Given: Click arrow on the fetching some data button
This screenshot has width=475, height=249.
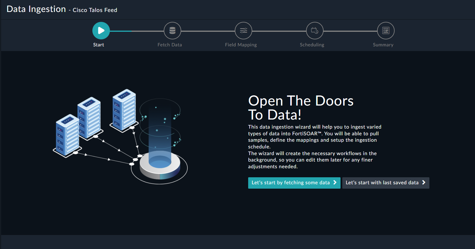Looking at the screenshot, I should [335, 183].
